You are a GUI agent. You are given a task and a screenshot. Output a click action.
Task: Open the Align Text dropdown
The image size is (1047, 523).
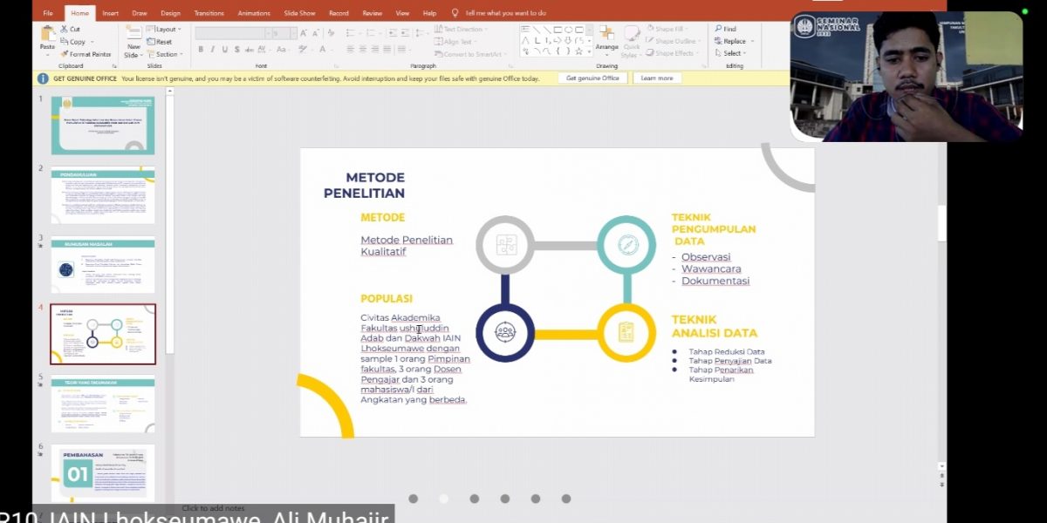tap(457, 41)
